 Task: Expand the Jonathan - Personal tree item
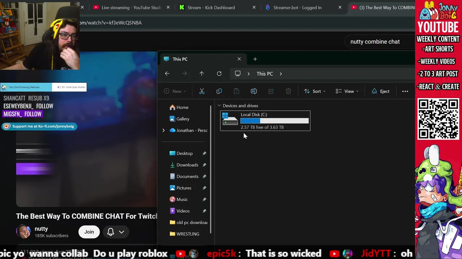pyautogui.click(x=164, y=131)
